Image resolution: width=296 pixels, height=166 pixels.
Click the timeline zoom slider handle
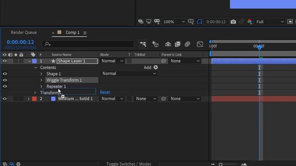221,164
